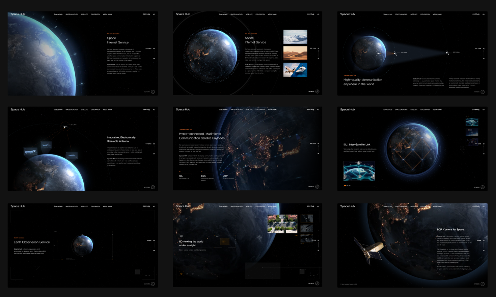Click Space Hub logo in Earth Observation Service panel
The height and width of the screenshot is (297, 496).
18,206
